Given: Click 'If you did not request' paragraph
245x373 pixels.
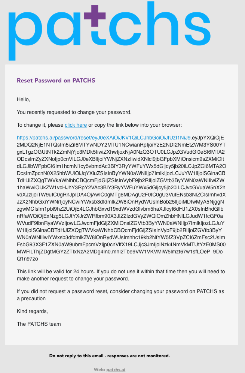Looking at the screenshot, I should click(120, 295).
